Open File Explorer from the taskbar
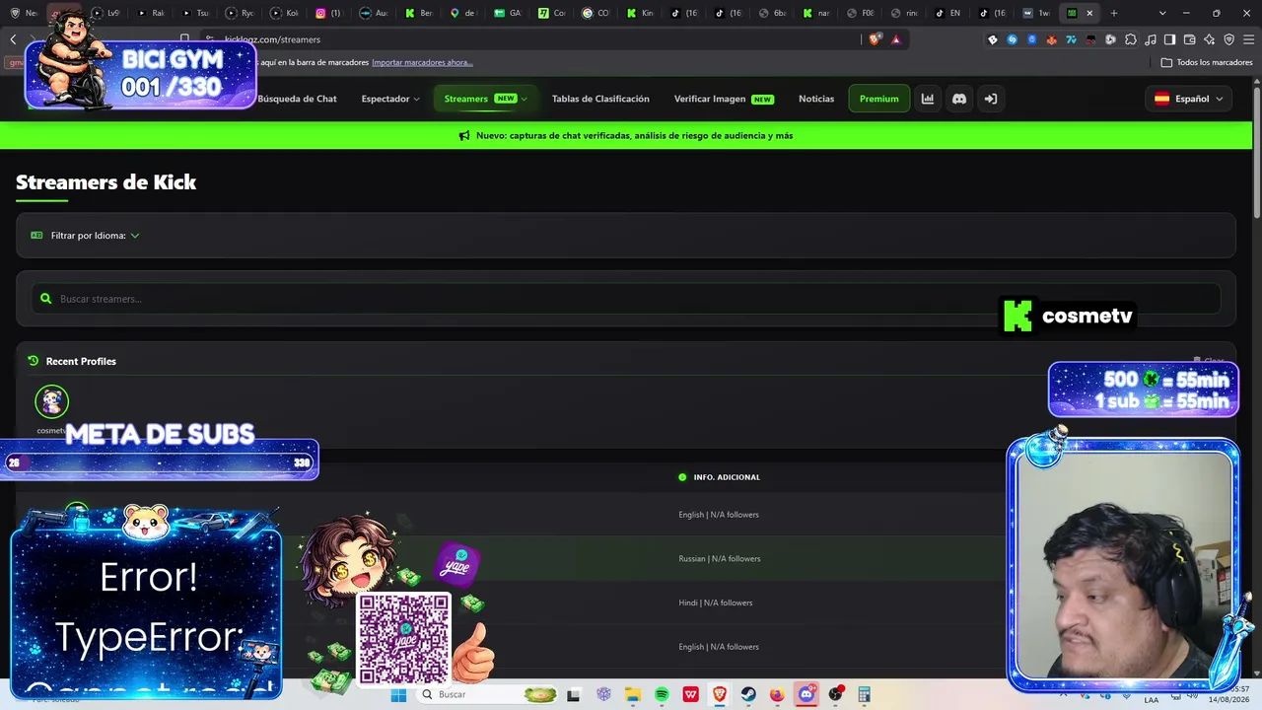Image resolution: width=1262 pixels, height=710 pixels. (633, 694)
